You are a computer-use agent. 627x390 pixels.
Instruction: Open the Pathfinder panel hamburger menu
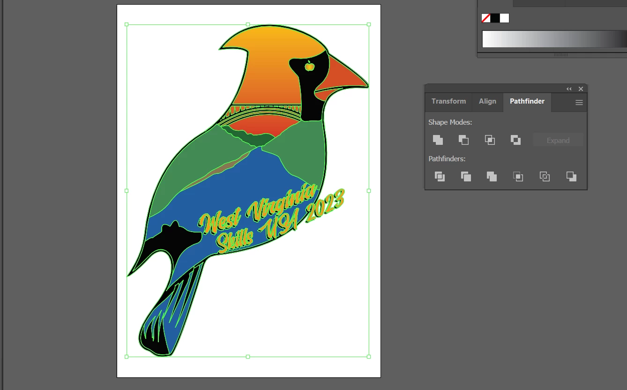(579, 103)
